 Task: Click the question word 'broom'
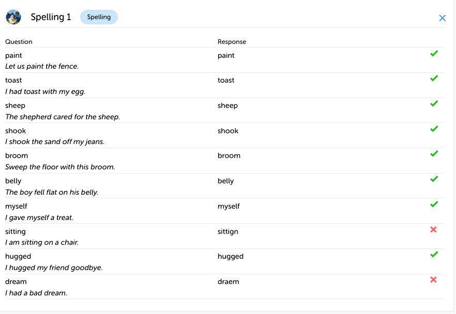[17, 155]
